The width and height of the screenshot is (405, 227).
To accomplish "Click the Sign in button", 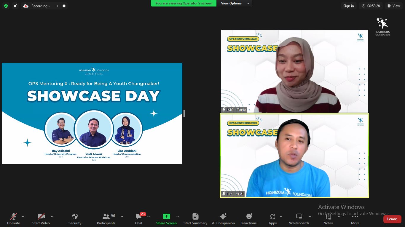I will [x=348, y=6].
